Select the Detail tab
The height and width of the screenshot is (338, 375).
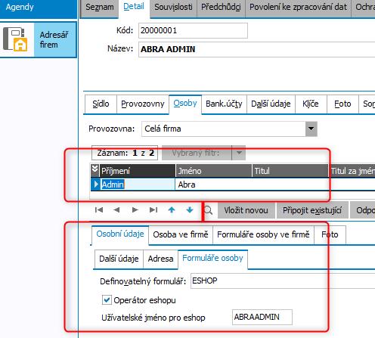134,7
